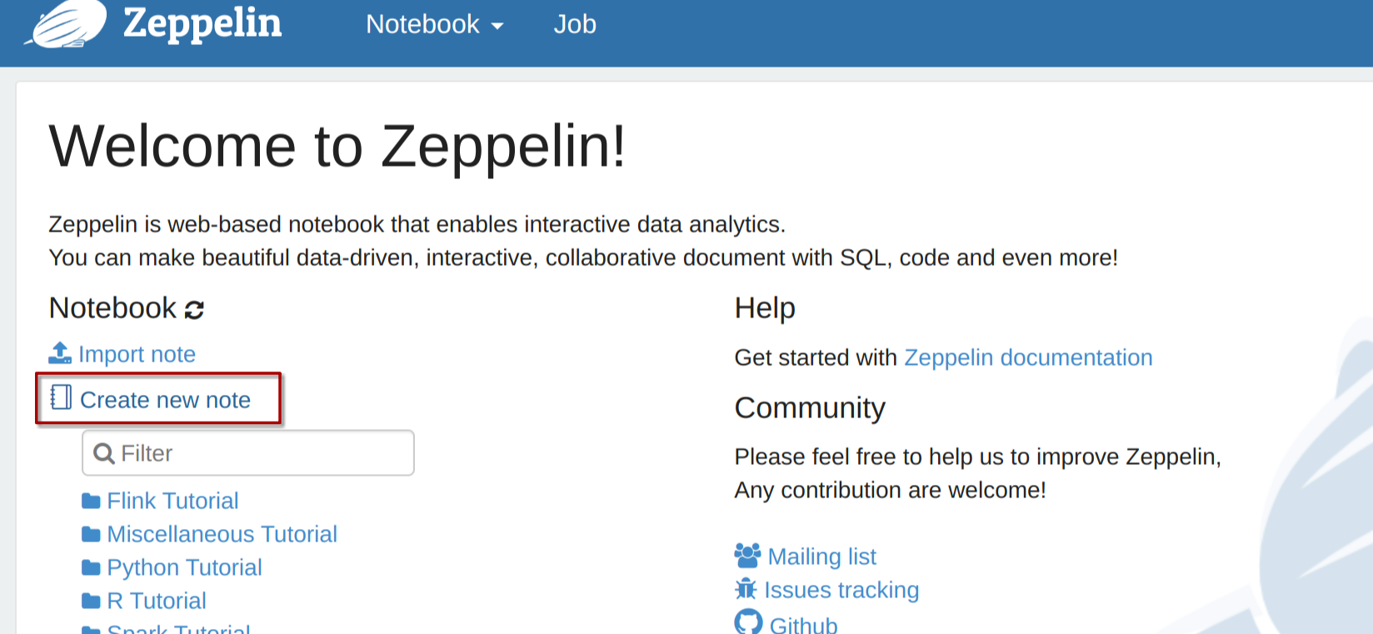
Task: Click the Zeppelin airship logo
Action: [x=67, y=23]
